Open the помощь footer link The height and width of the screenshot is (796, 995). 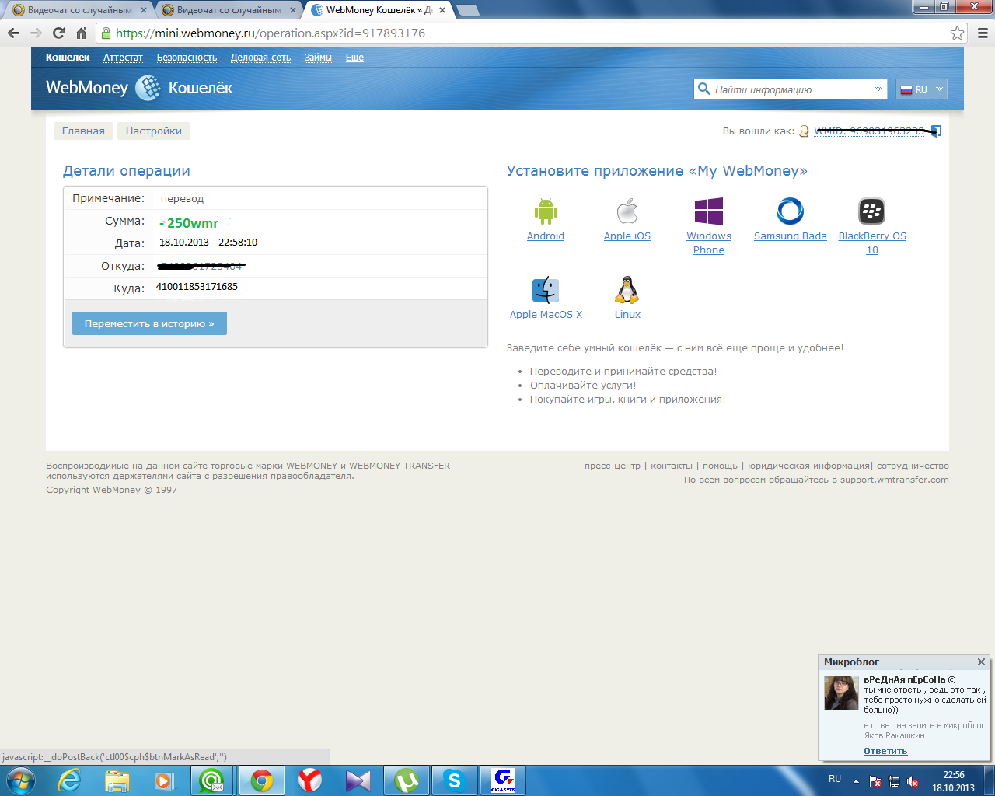point(720,466)
